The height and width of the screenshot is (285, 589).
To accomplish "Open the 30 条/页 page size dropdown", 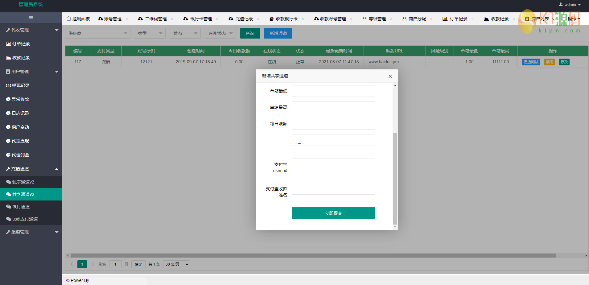I will (177, 264).
